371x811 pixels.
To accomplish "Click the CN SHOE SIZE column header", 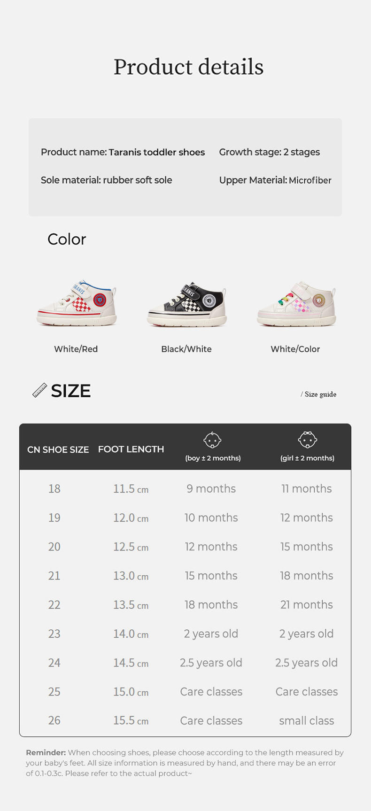I will click(x=58, y=449).
